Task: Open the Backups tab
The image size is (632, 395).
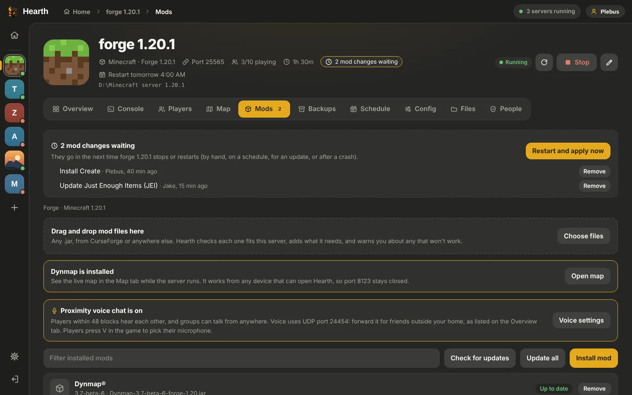Action: [x=317, y=109]
